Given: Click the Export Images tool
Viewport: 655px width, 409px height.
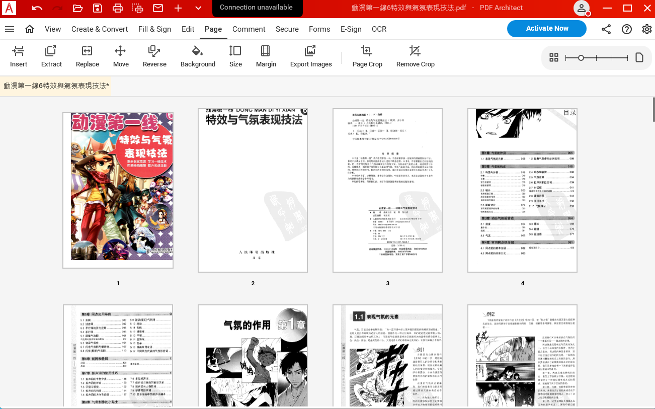Looking at the screenshot, I should coord(311,56).
